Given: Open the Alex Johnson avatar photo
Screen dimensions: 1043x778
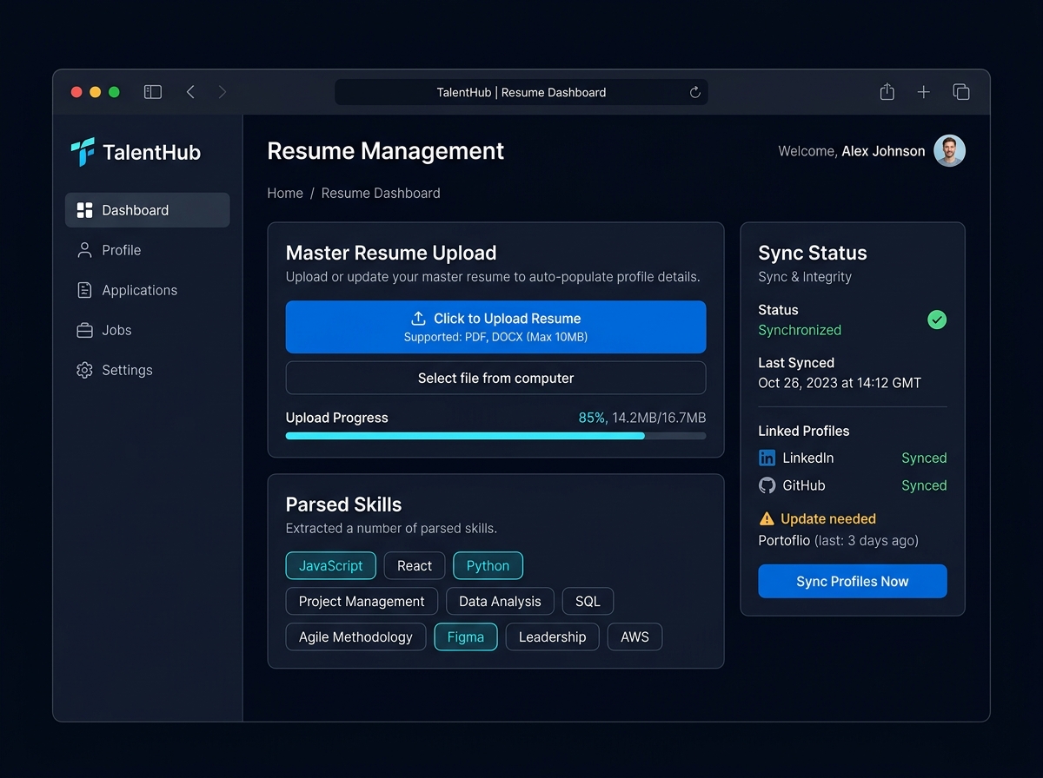Looking at the screenshot, I should (949, 151).
